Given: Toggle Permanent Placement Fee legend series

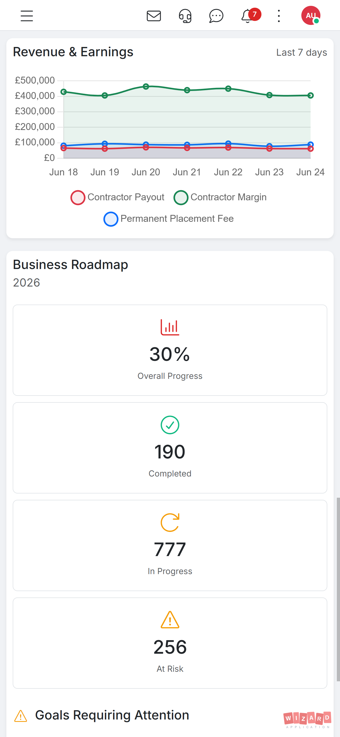Looking at the screenshot, I should (168, 219).
